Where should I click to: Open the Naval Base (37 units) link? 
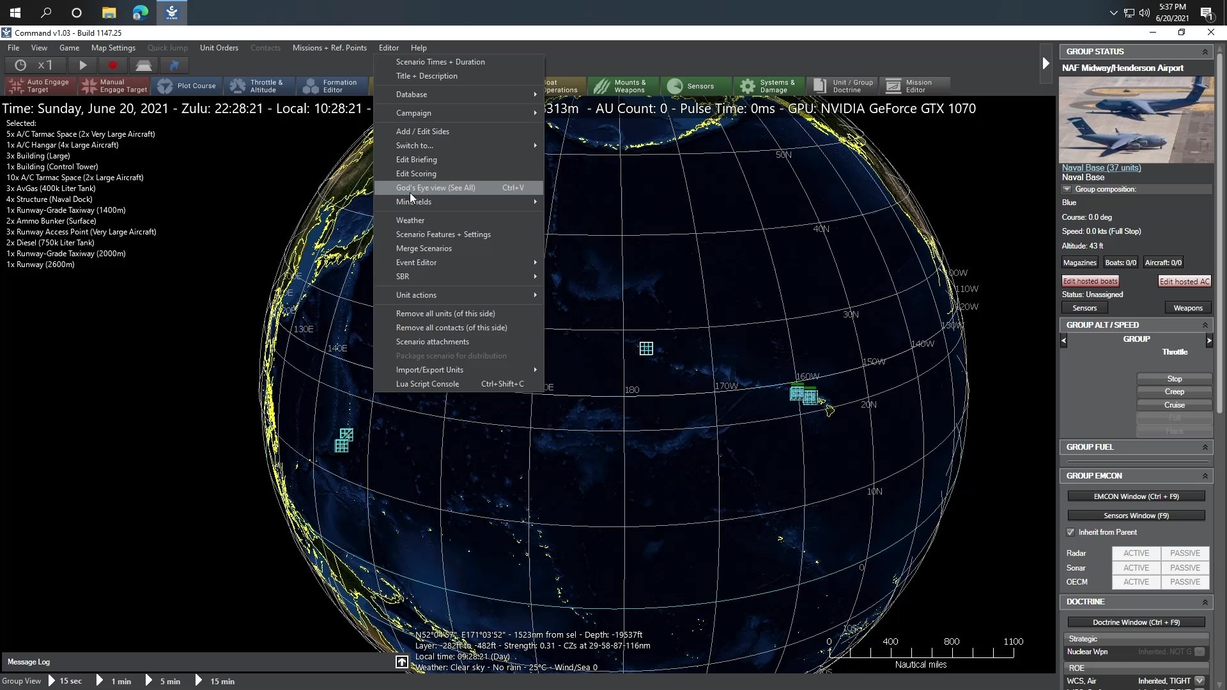tap(1101, 167)
